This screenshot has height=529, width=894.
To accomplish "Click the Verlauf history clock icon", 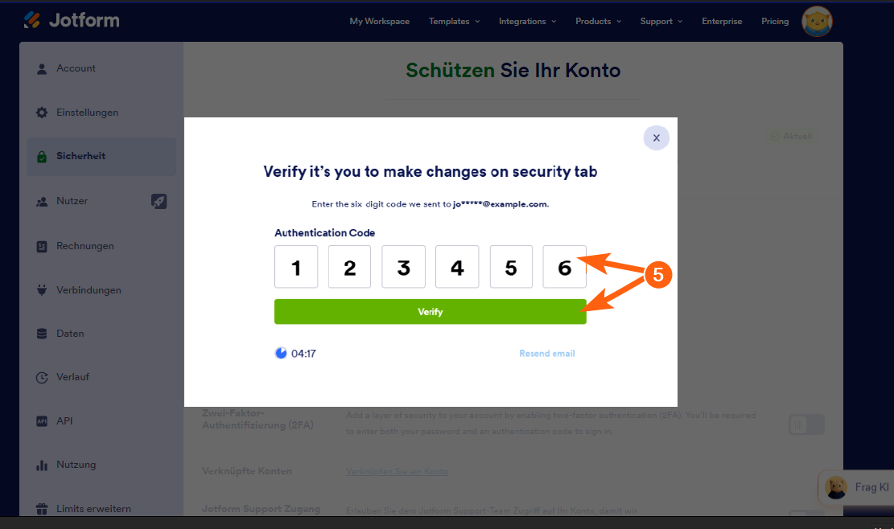I will click(x=42, y=377).
